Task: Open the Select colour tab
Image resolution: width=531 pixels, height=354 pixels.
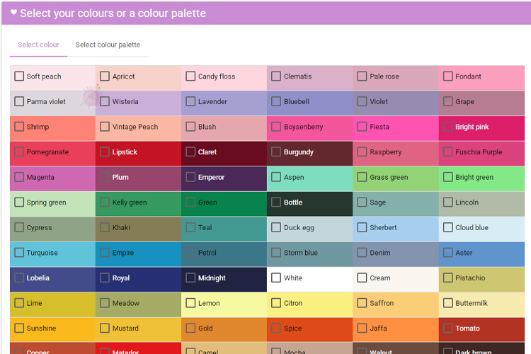Action: 38,45
